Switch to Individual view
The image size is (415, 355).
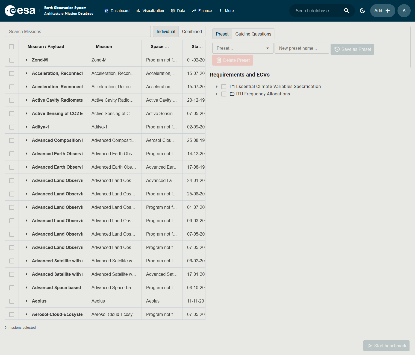pyautogui.click(x=166, y=31)
